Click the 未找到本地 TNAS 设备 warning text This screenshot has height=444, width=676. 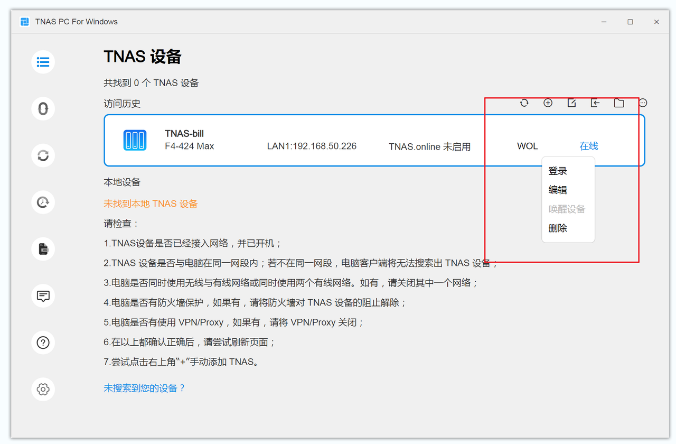coord(151,203)
